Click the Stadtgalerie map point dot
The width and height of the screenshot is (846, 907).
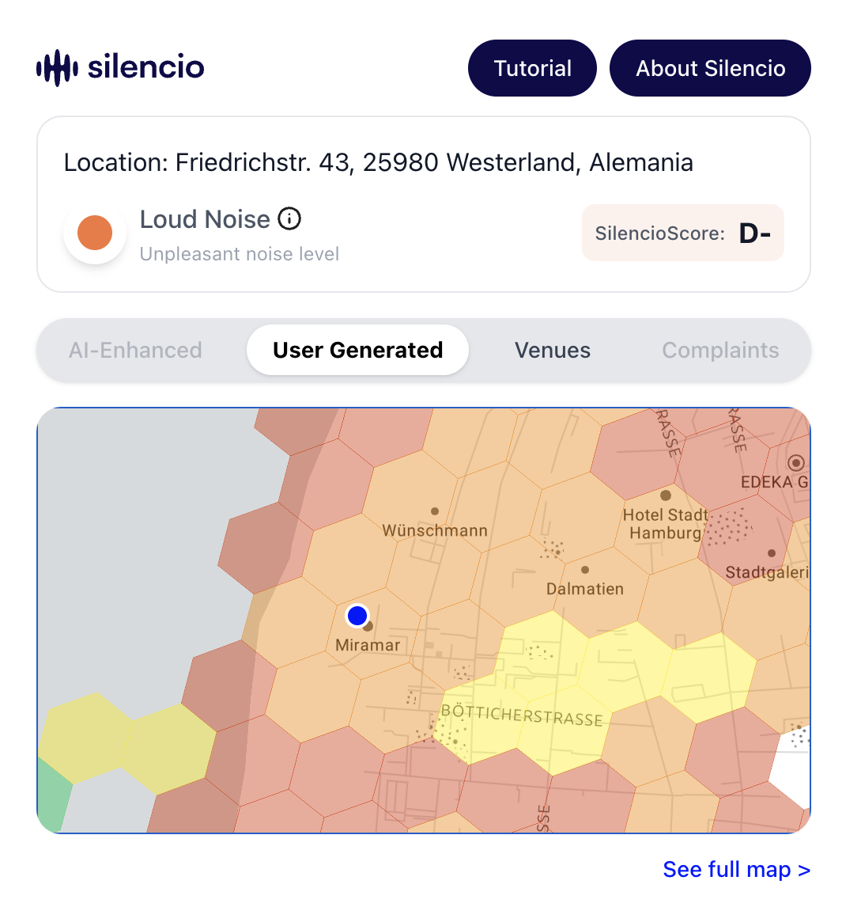coord(772,553)
